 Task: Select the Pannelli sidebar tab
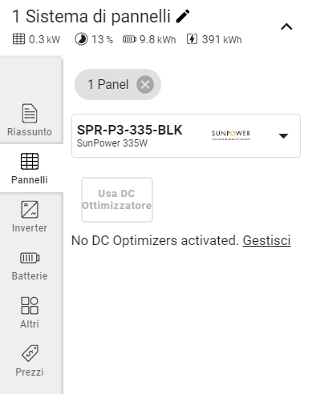tap(30, 168)
